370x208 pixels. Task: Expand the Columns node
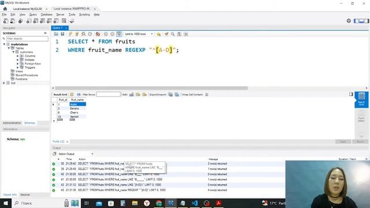click(18, 56)
